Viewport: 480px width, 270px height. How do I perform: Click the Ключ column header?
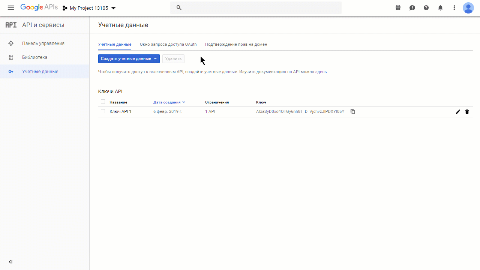click(x=261, y=102)
